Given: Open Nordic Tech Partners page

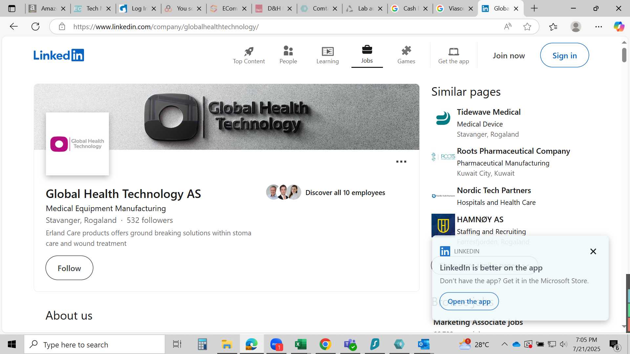Looking at the screenshot, I should [494, 190].
